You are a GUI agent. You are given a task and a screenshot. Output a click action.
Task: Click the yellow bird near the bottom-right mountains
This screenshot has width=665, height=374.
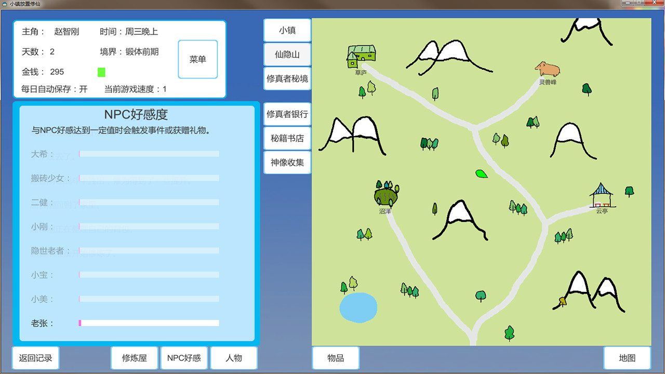(563, 301)
